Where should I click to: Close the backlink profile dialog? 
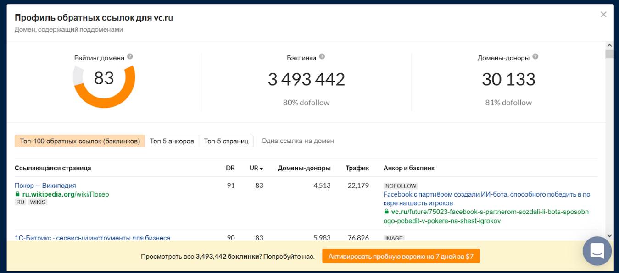point(603,15)
